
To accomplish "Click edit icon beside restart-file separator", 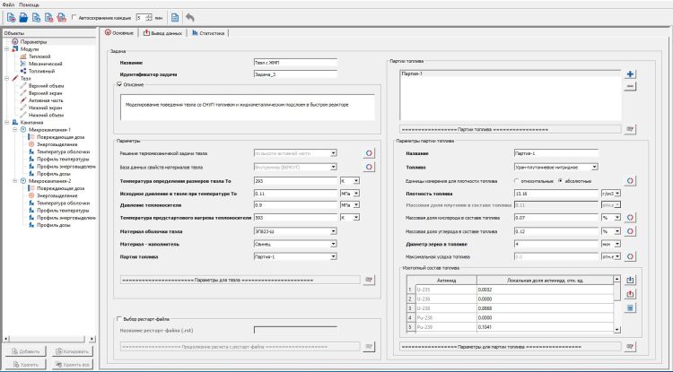I will [369, 346].
